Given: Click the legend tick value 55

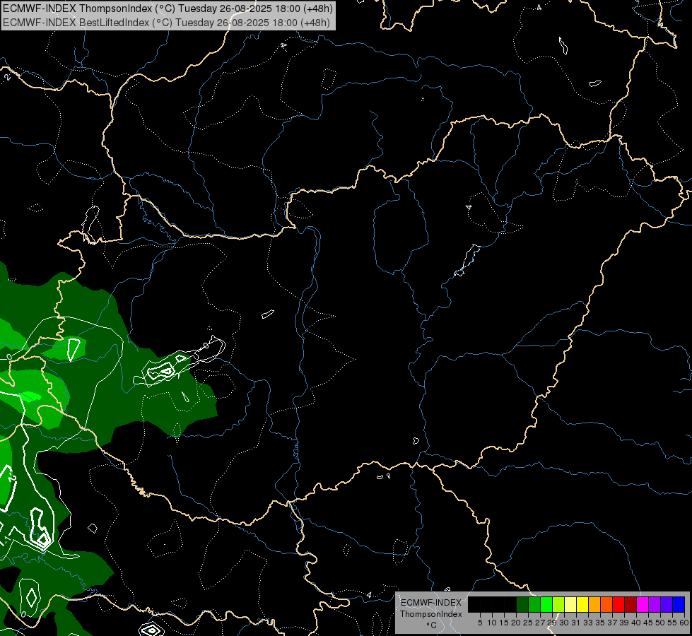Looking at the screenshot, I should coord(672,623).
